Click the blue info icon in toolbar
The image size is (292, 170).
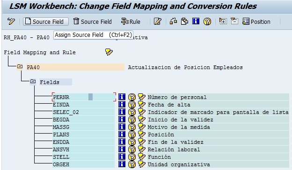[x=196, y=21]
